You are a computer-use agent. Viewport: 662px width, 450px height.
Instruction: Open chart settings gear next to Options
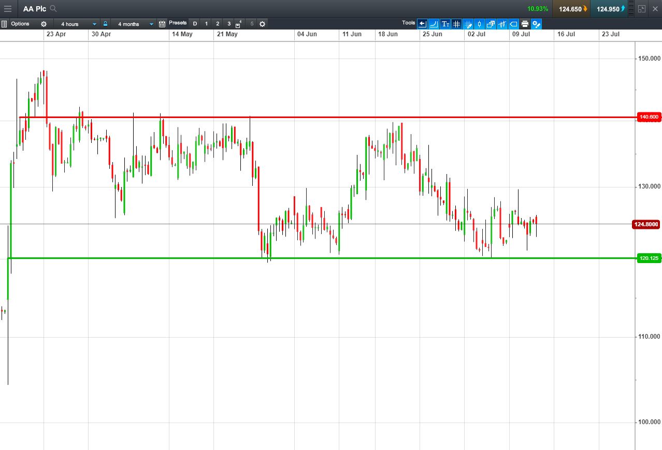(x=44, y=24)
